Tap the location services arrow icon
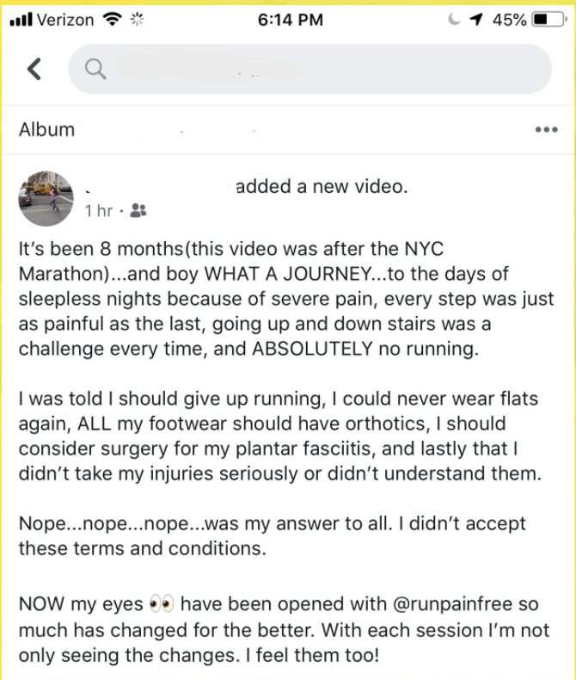Screen dimensions: 576x680 pyautogui.click(x=476, y=20)
